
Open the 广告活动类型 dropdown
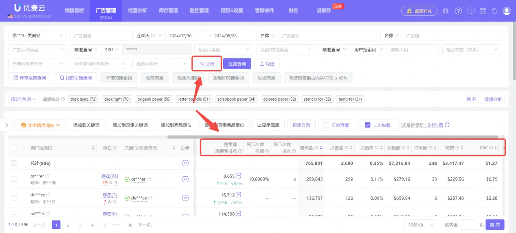click(37, 50)
